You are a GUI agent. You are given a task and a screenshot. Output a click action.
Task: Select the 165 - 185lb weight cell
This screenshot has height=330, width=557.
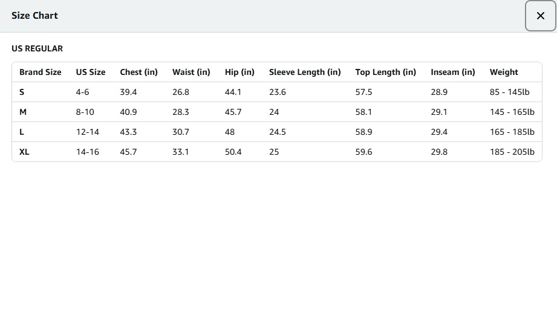512,132
